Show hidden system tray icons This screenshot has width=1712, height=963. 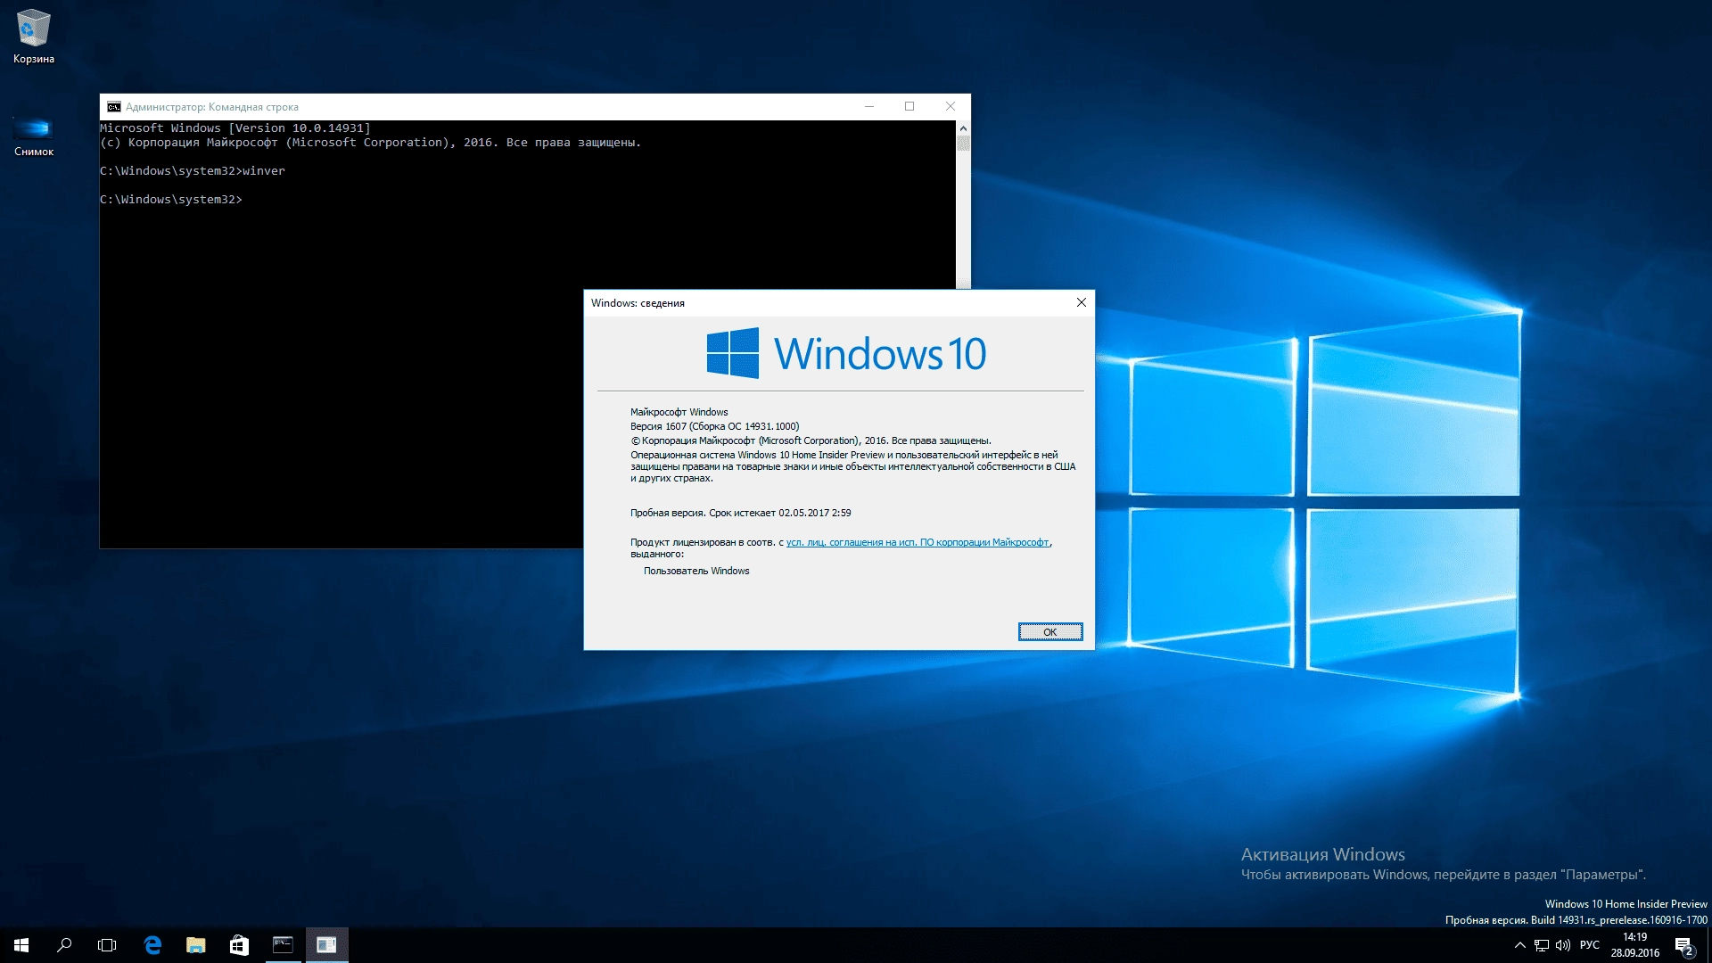1519,945
